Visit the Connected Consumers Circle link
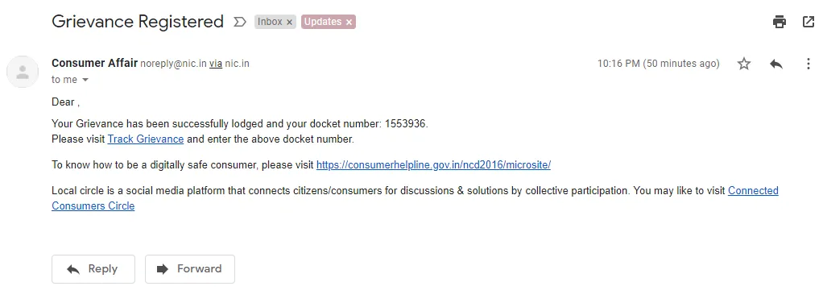823x303 pixels. click(x=415, y=198)
